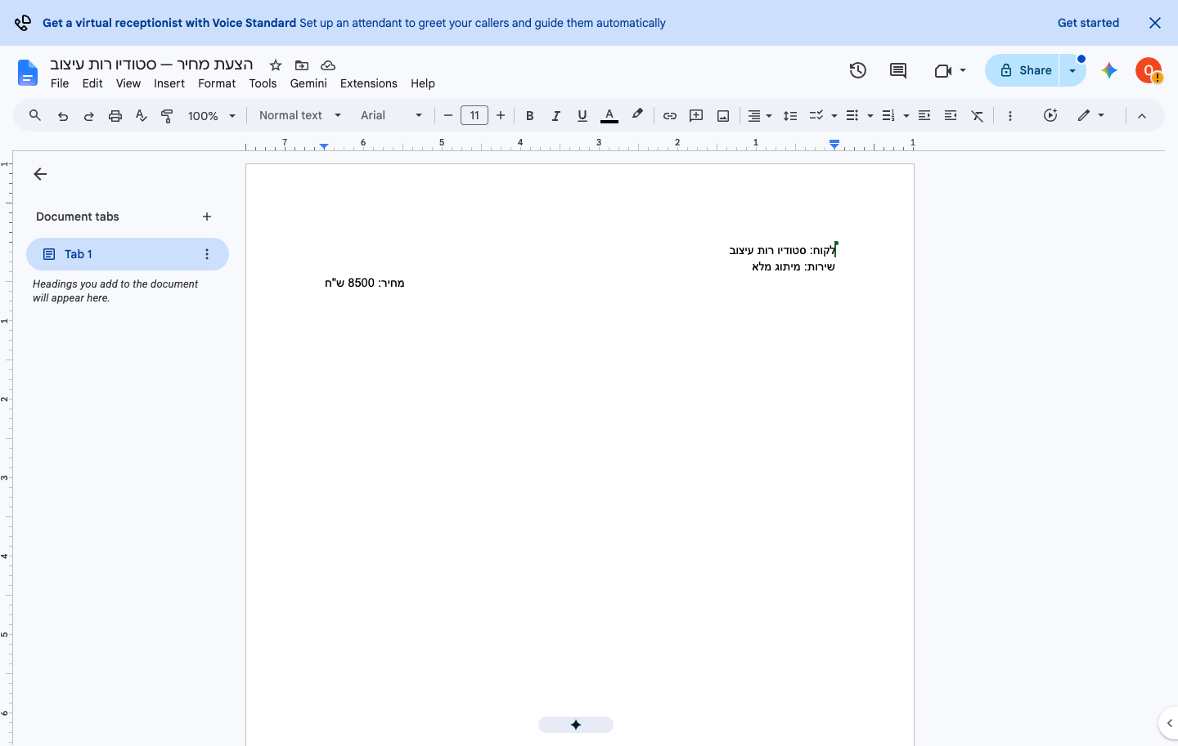Open version history
Viewport: 1178px width, 746px height.
858,70
